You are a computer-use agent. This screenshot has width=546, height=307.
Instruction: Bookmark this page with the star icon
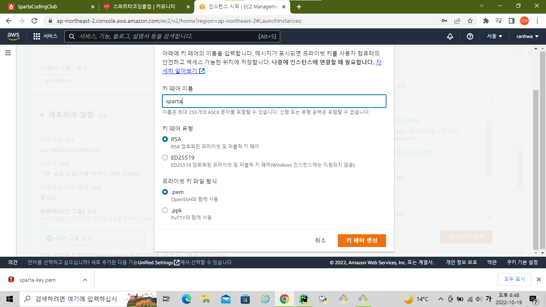pyautogui.click(x=470, y=21)
